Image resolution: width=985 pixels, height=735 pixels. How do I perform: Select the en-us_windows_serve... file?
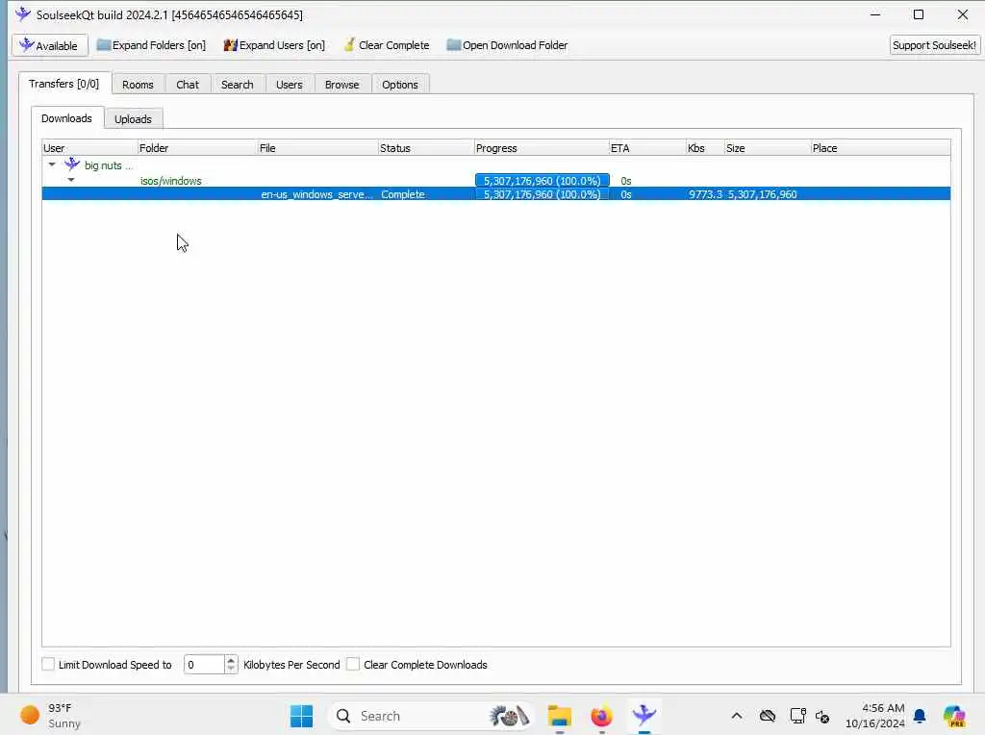[x=316, y=194]
